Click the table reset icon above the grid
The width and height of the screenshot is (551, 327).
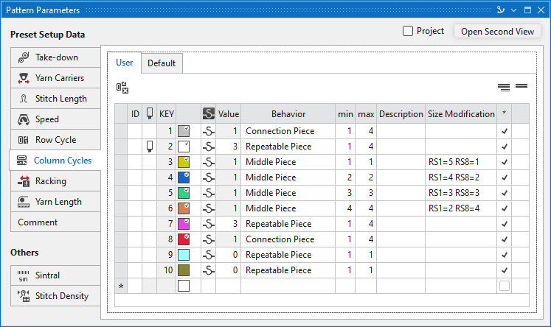tap(122, 88)
